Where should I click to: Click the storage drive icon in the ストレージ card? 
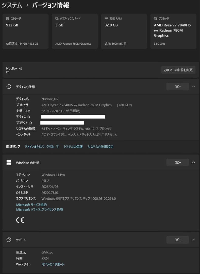[8, 19]
